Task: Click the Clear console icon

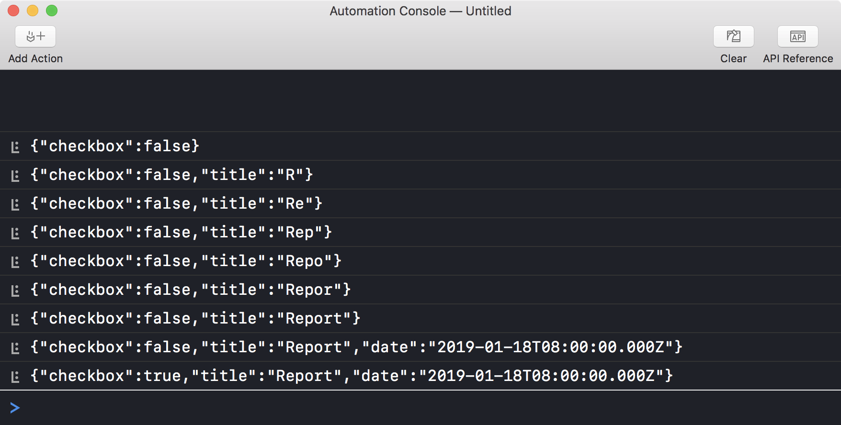Action: (x=733, y=36)
